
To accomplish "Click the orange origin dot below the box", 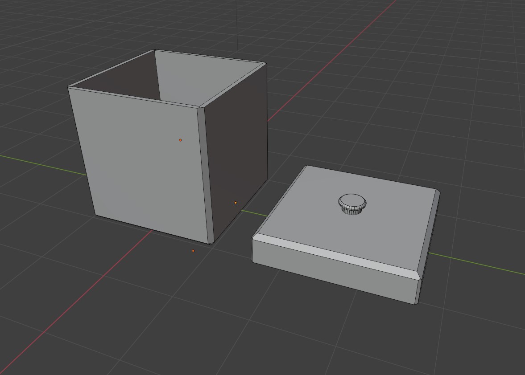I will tap(193, 251).
